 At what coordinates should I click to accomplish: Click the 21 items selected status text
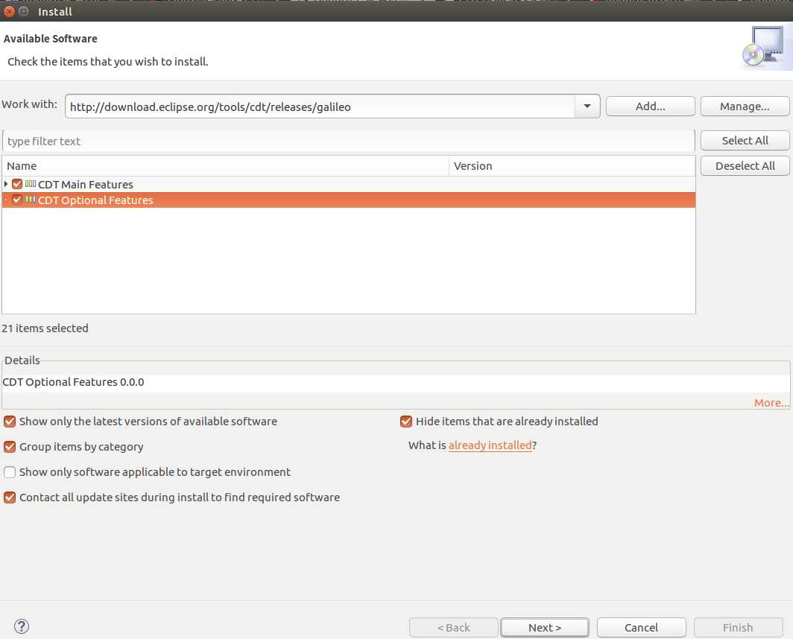click(x=45, y=328)
